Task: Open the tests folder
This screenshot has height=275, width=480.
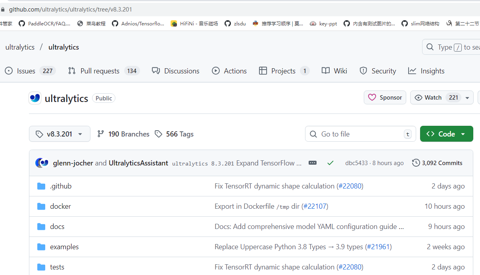Action: [57, 267]
